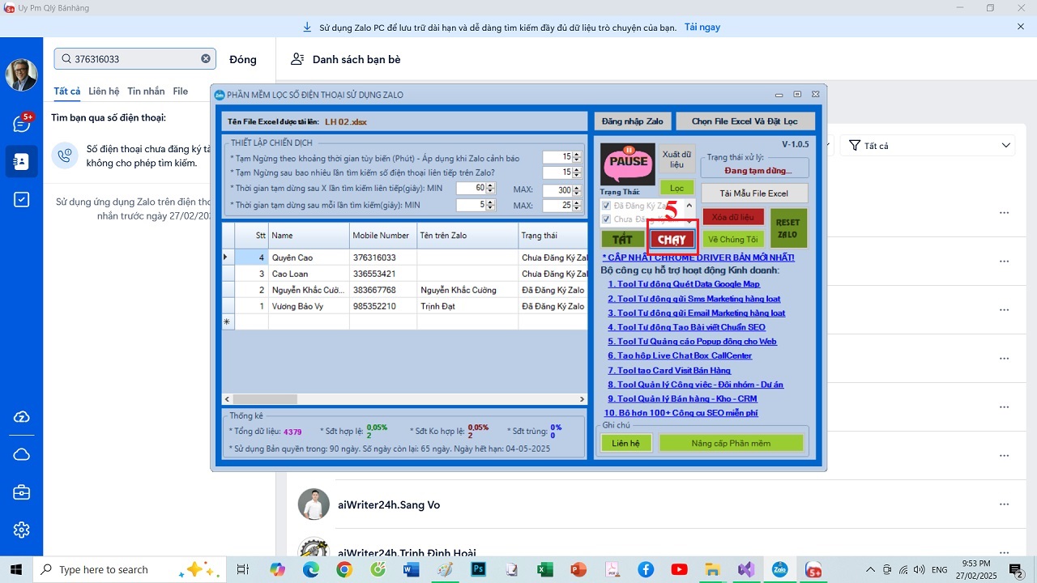The width and height of the screenshot is (1037, 583).
Task: Open the Zalo contacts icon in sidebar
Action: 22,161
